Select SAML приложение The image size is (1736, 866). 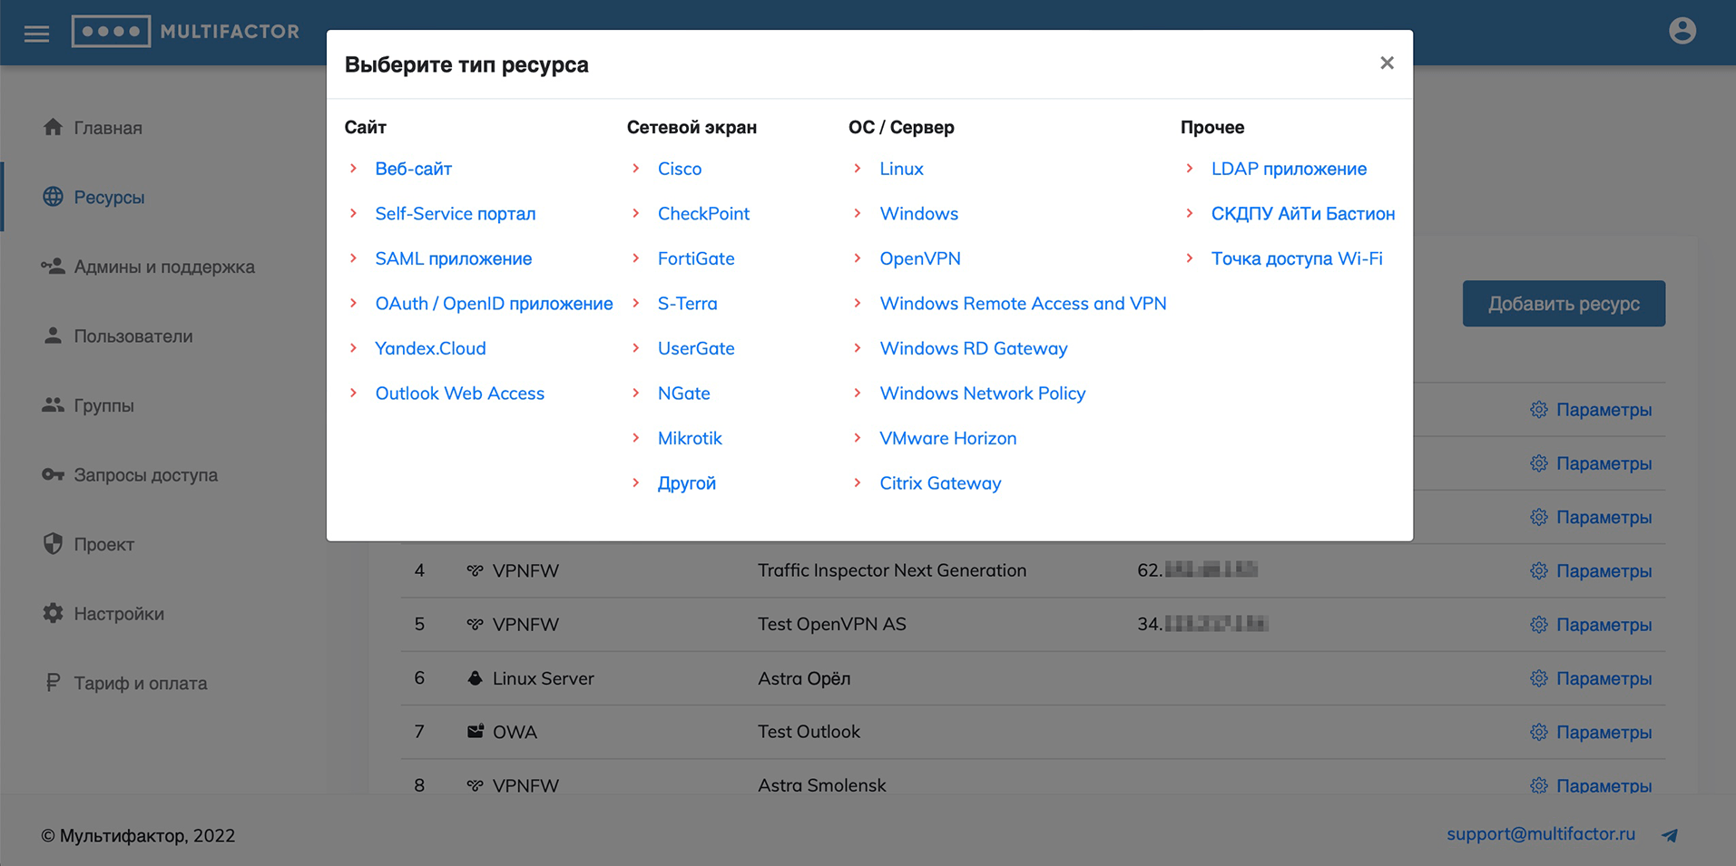[454, 258]
